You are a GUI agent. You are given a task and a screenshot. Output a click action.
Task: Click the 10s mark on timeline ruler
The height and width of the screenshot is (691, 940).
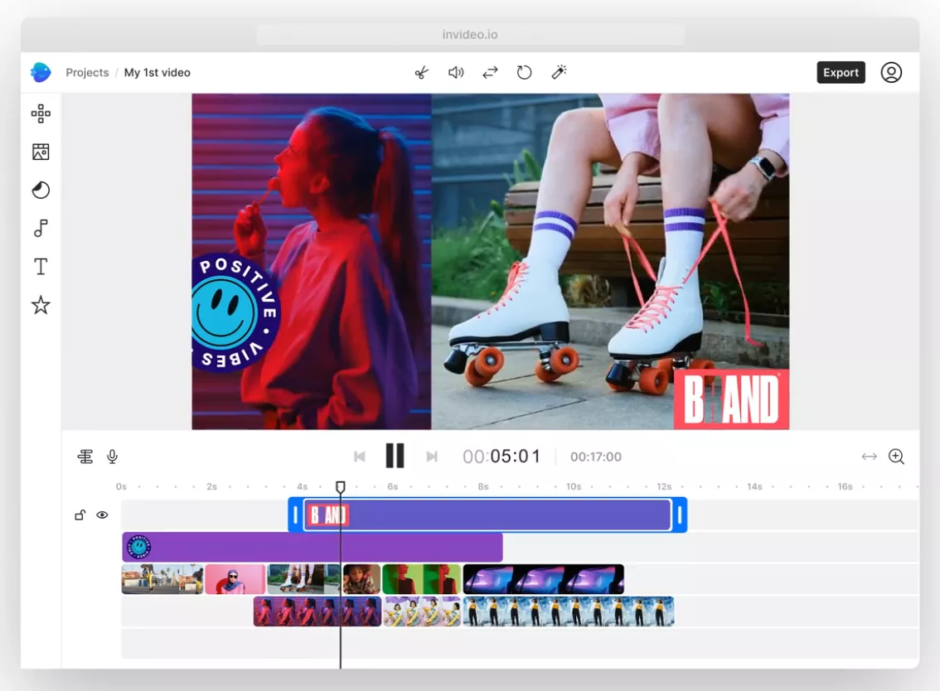coord(573,486)
